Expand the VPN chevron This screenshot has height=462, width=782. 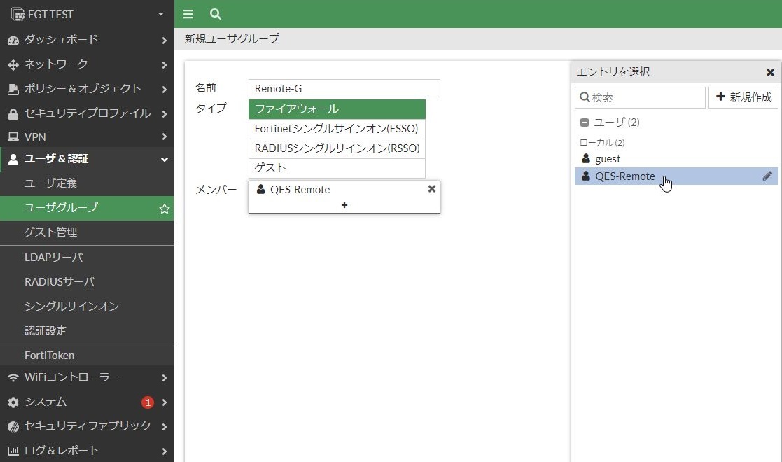(x=164, y=136)
